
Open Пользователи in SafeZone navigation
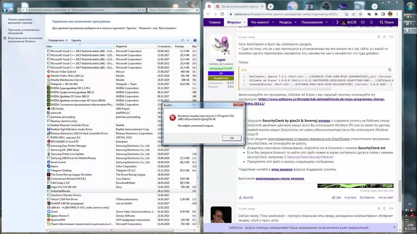coord(312,22)
